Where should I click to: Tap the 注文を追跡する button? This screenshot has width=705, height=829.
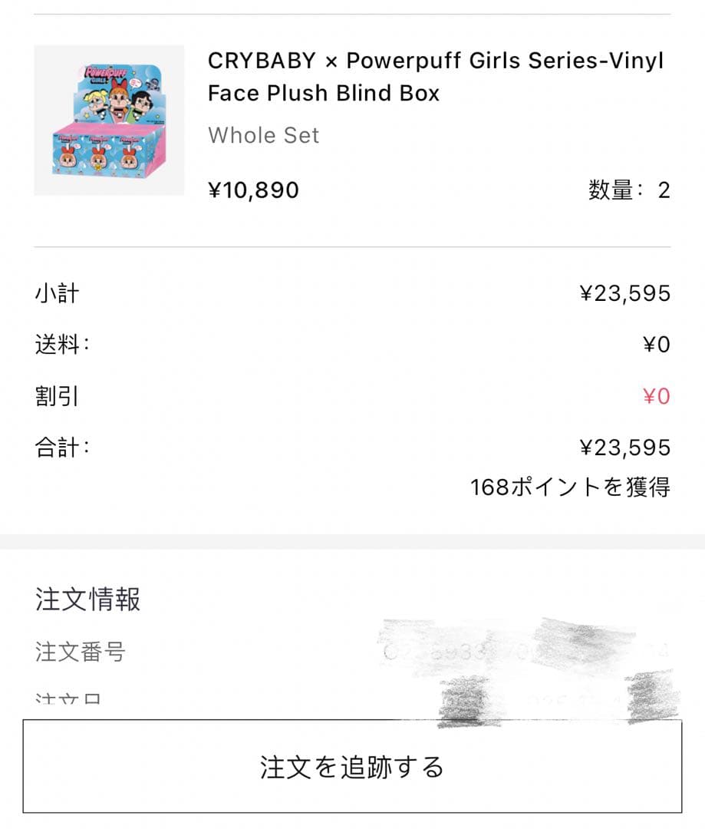[352, 767]
